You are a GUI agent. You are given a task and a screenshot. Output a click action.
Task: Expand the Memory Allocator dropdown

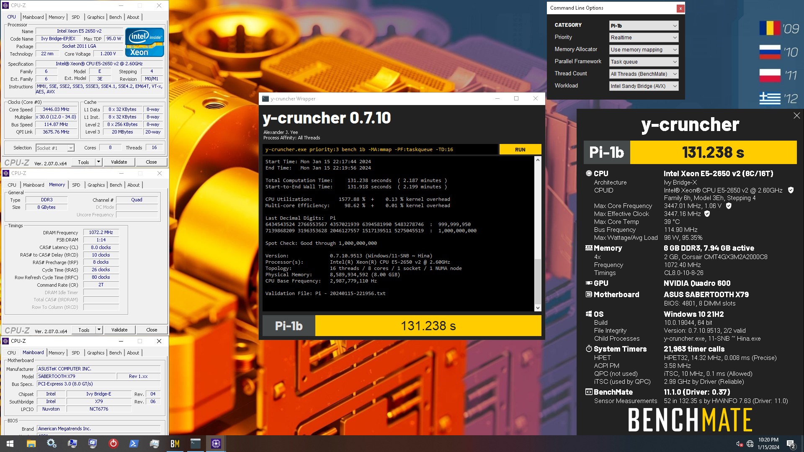coord(644,50)
